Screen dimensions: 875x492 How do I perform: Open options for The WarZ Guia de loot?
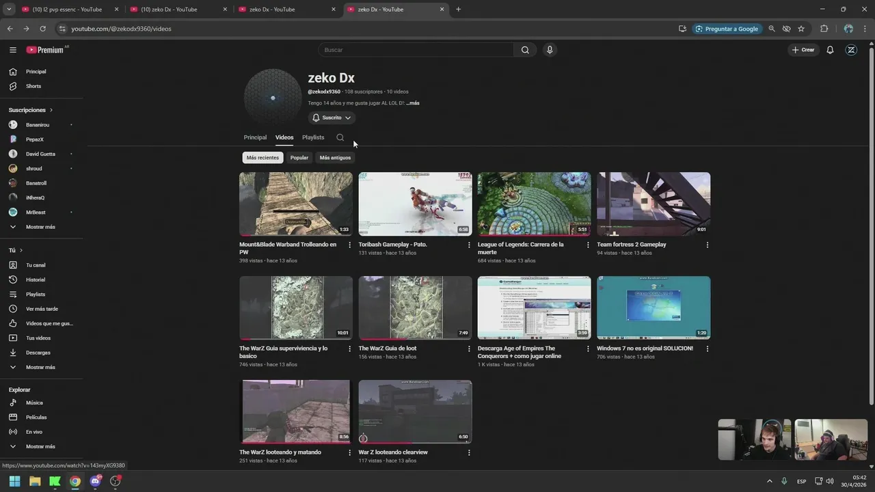click(x=469, y=348)
